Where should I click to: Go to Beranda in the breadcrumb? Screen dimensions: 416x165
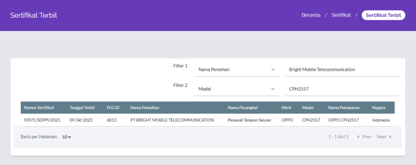click(x=311, y=15)
